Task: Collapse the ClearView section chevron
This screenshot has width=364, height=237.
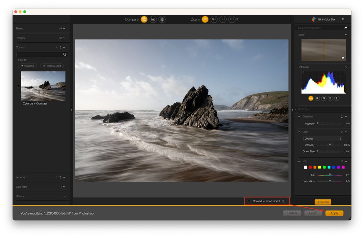Action: point(346,116)
